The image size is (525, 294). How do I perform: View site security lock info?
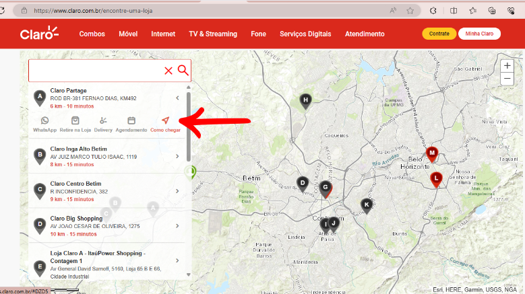pos(24,11)
